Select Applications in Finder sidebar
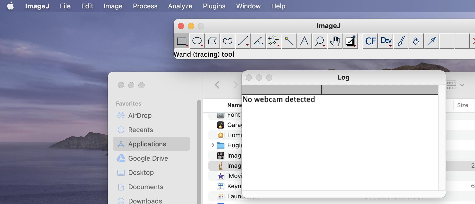The image size is (475, 204). pos(151,144)
